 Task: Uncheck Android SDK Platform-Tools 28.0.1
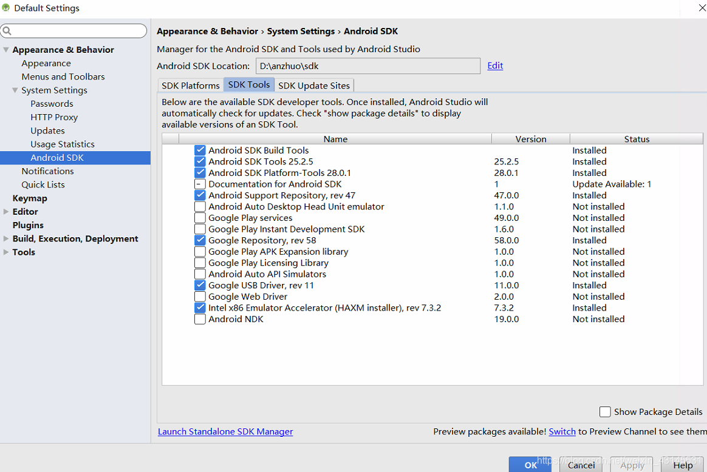(x=200, y=172)
